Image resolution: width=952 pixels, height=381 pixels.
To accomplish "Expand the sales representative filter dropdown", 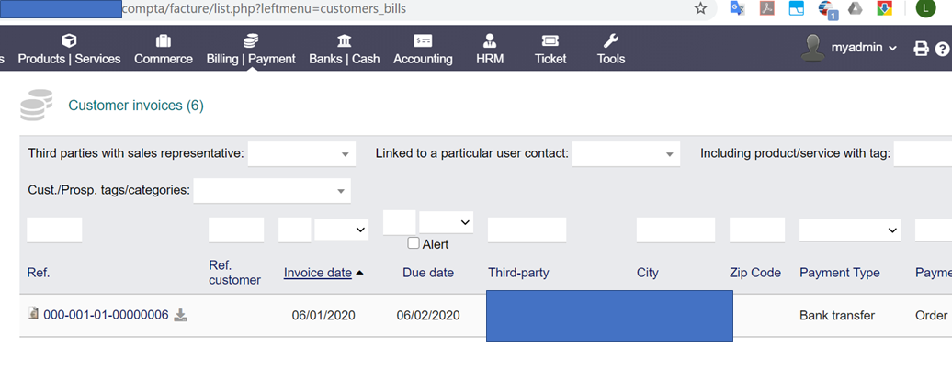I will tap(301, 153).
